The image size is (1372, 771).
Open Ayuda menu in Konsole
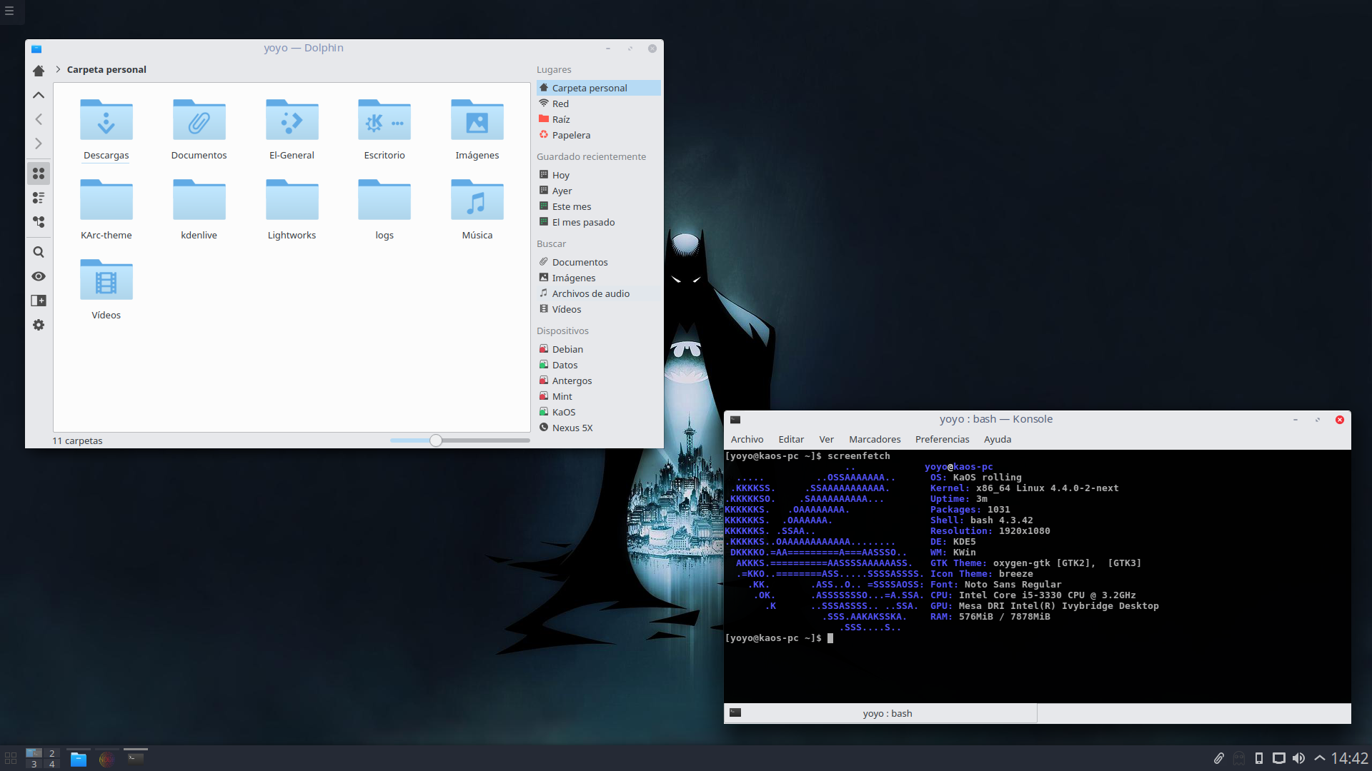(997, 439)
